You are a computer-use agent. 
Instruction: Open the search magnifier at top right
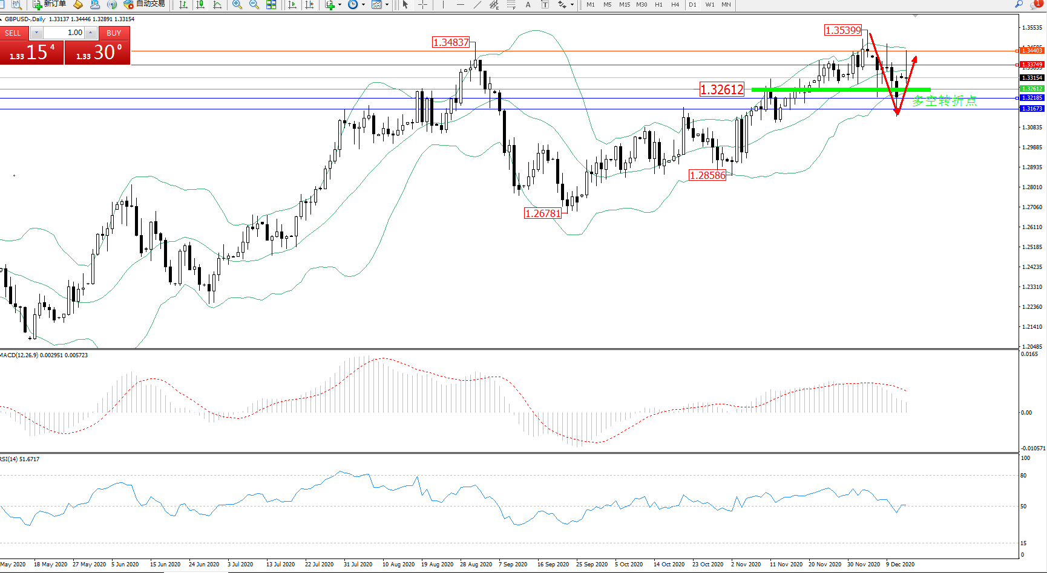(x=1019, y=4)
